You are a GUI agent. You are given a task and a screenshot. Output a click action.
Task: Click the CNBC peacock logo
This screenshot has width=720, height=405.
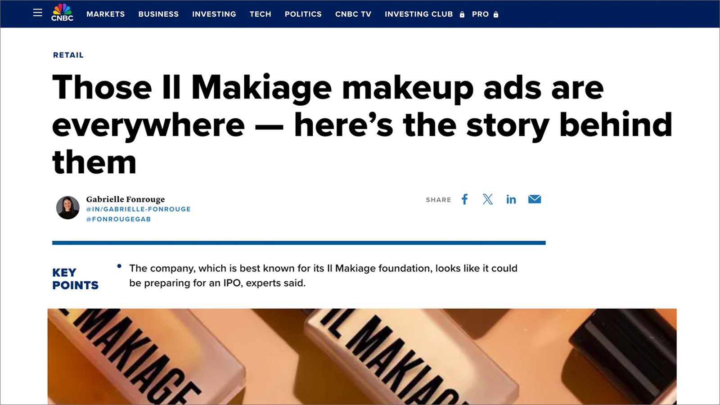(62, 12)
